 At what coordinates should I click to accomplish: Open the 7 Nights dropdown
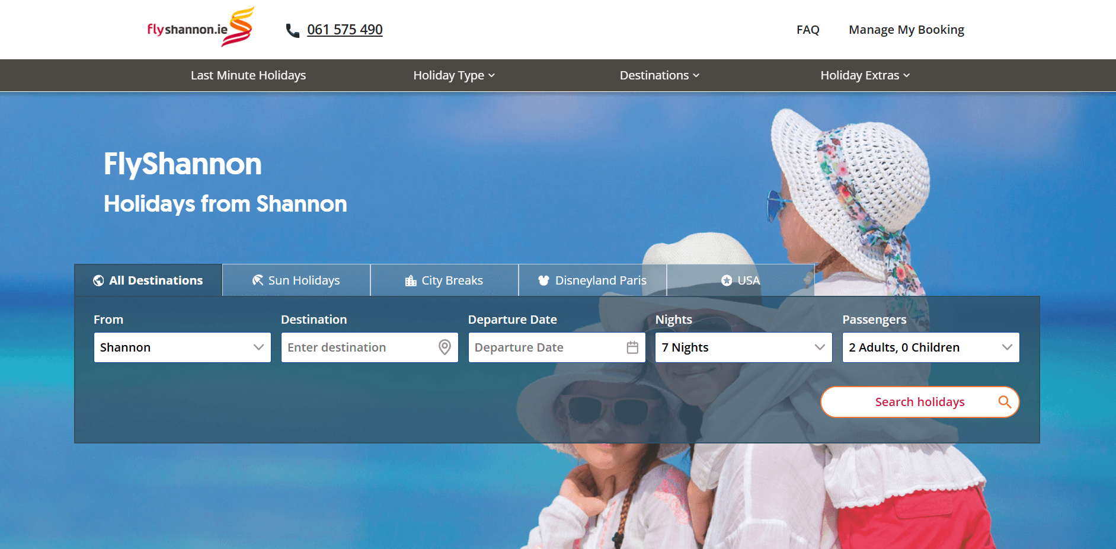pos(744,347)
